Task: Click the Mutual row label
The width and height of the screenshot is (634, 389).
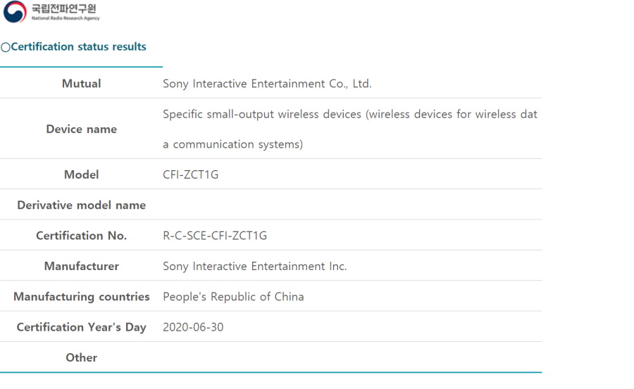Action: coord(81,84)
